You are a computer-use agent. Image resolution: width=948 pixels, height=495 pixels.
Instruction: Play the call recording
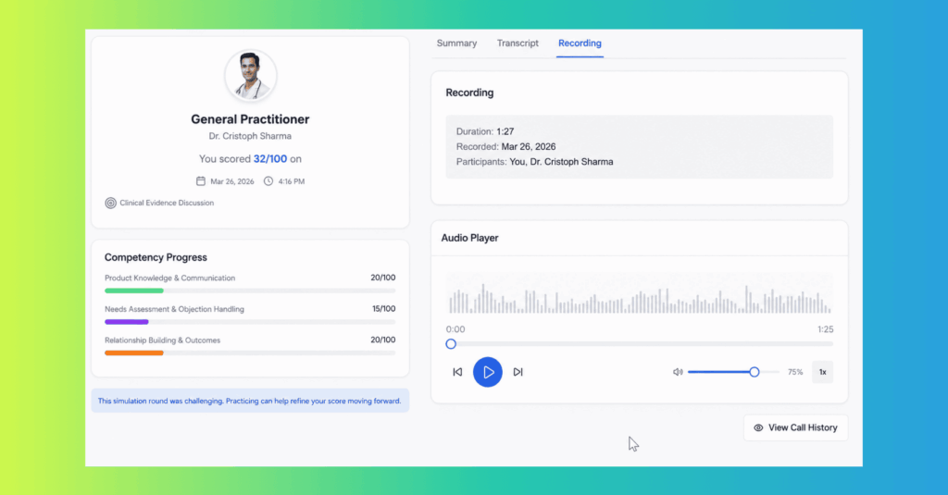tap(488, 372)
